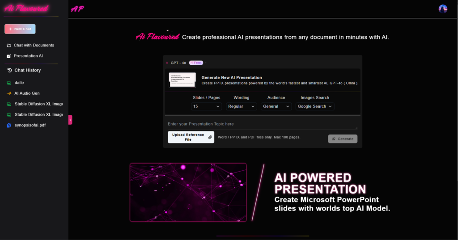Open the Wording dropdown set to Regular
Viewport: 458px width, 240px height.
(x=241, y=106)
